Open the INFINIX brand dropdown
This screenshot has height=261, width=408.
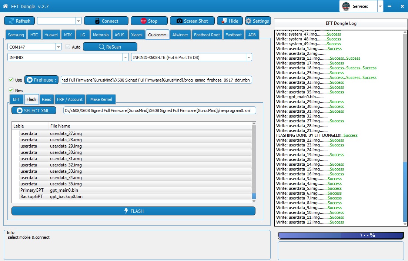tap(126, 57)
